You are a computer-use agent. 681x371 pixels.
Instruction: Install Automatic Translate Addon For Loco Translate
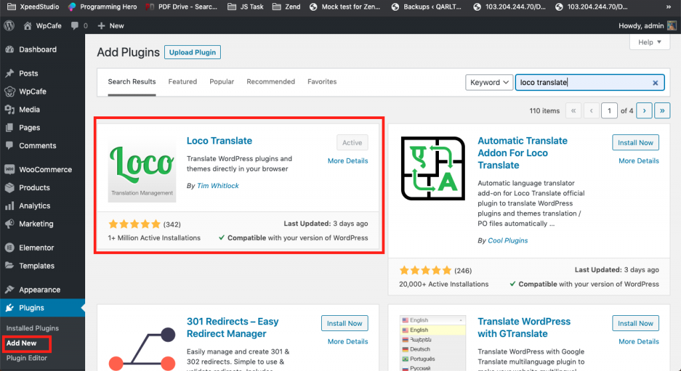click(x=635, y=142)
